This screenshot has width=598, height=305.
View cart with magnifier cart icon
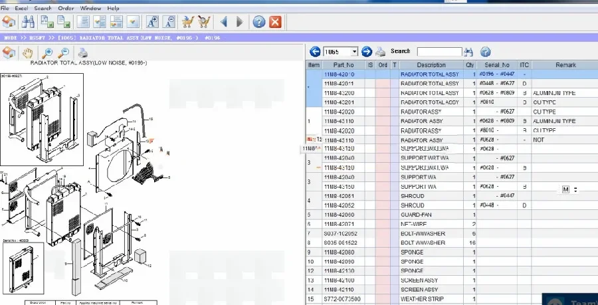(204, 22)
